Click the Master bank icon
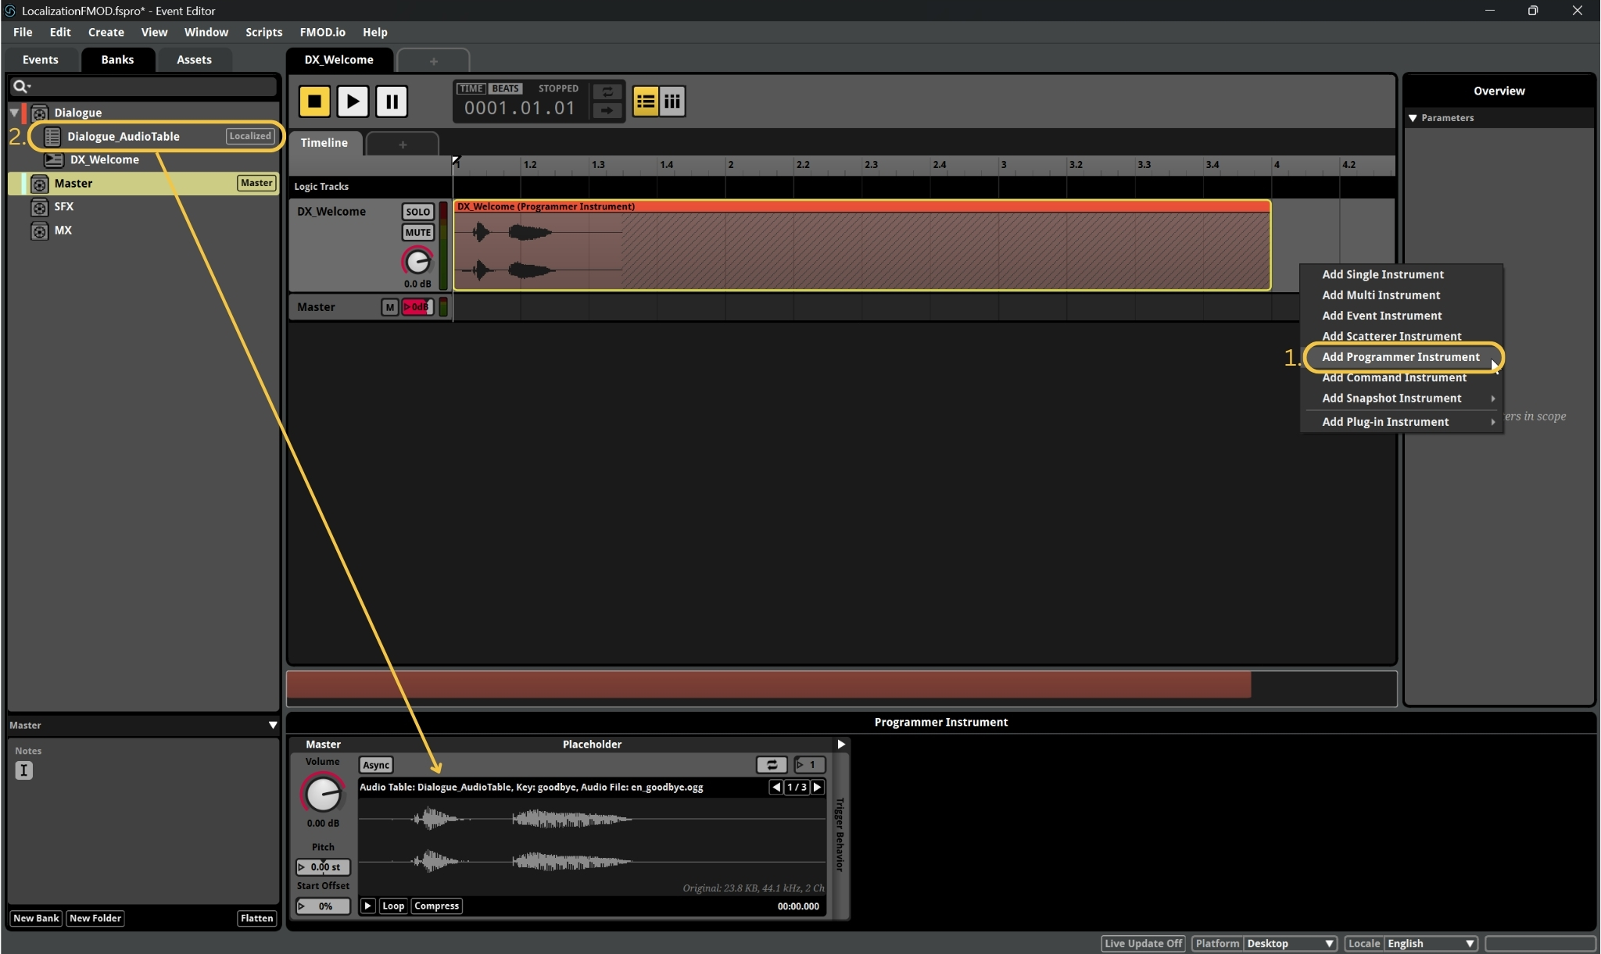1601x954 pixels. click(x=40, y=183)
